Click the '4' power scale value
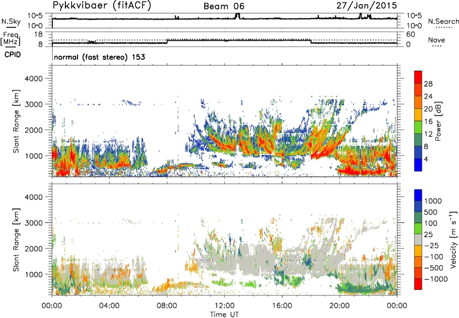This screenshot has width=459, height=318. [426, 159]
